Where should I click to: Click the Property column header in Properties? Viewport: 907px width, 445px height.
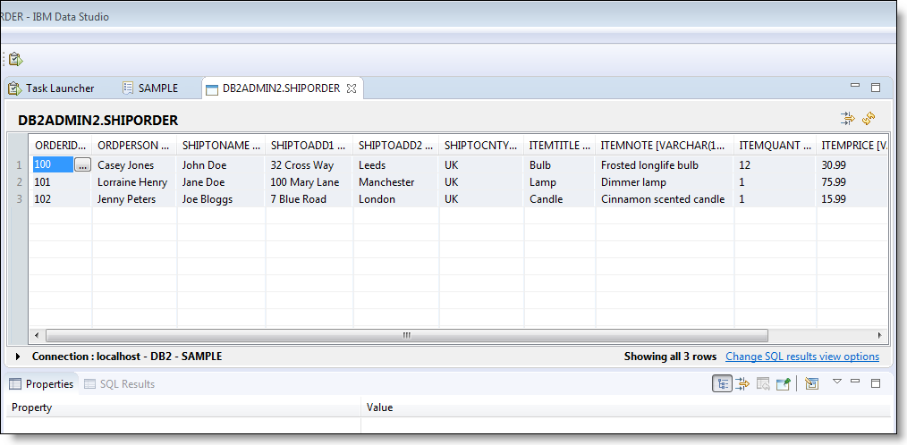(183, 407)
